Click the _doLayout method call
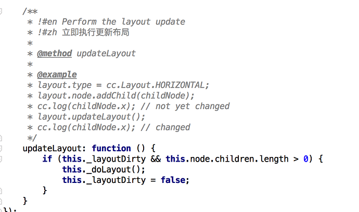The width and height of the screenshot is (359, 212). click(x=112, y=169)
